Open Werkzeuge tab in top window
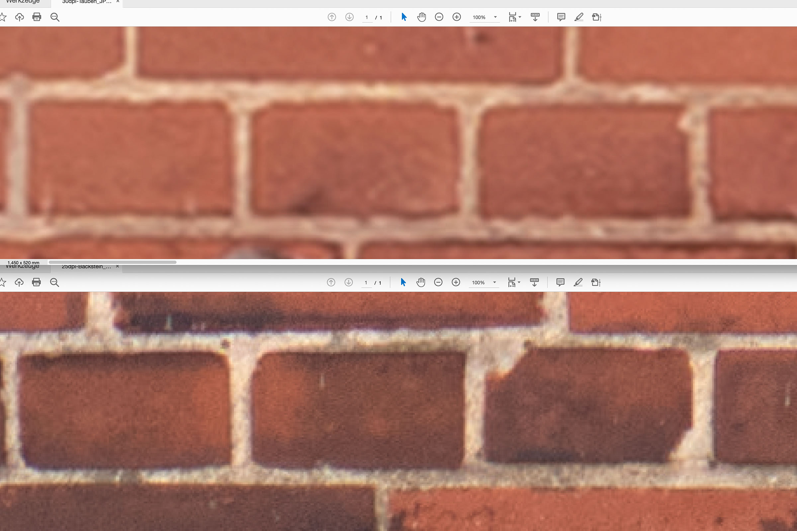 click(x=23, y=2)
